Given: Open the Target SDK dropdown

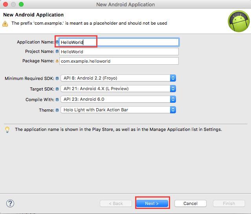Looking at the screenshot, I should 118,89.
